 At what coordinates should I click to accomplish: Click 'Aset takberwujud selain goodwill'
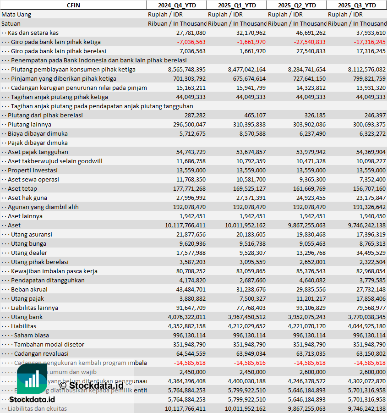click(x=55, y=161)
